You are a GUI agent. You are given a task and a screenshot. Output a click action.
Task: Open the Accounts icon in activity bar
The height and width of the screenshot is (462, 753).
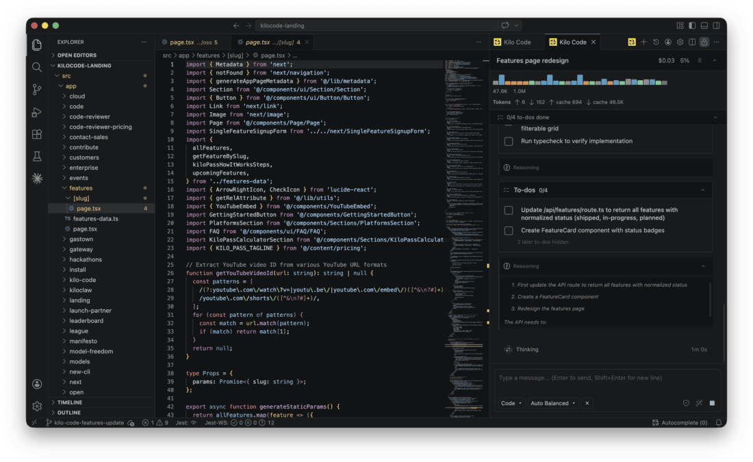click(x=36, y=384)
